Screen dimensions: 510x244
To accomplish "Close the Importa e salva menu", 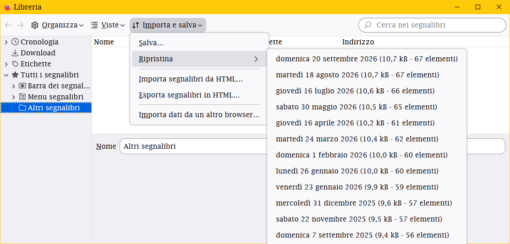I will (168, 25).
